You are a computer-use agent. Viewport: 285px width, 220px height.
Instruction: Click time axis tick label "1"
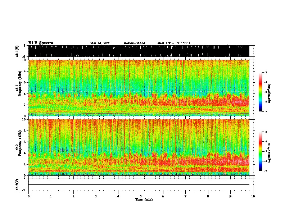pos(51,196)
